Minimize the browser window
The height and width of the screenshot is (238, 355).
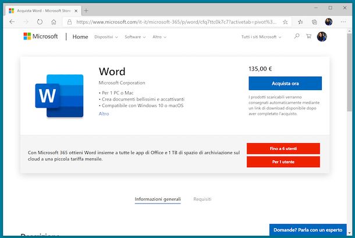(316, 8)
